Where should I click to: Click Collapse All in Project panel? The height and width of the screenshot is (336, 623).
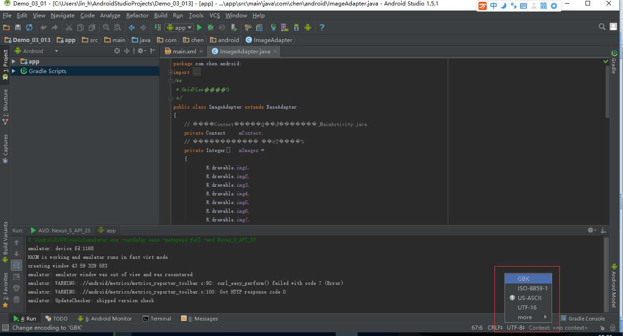click(x=127, y=51)
